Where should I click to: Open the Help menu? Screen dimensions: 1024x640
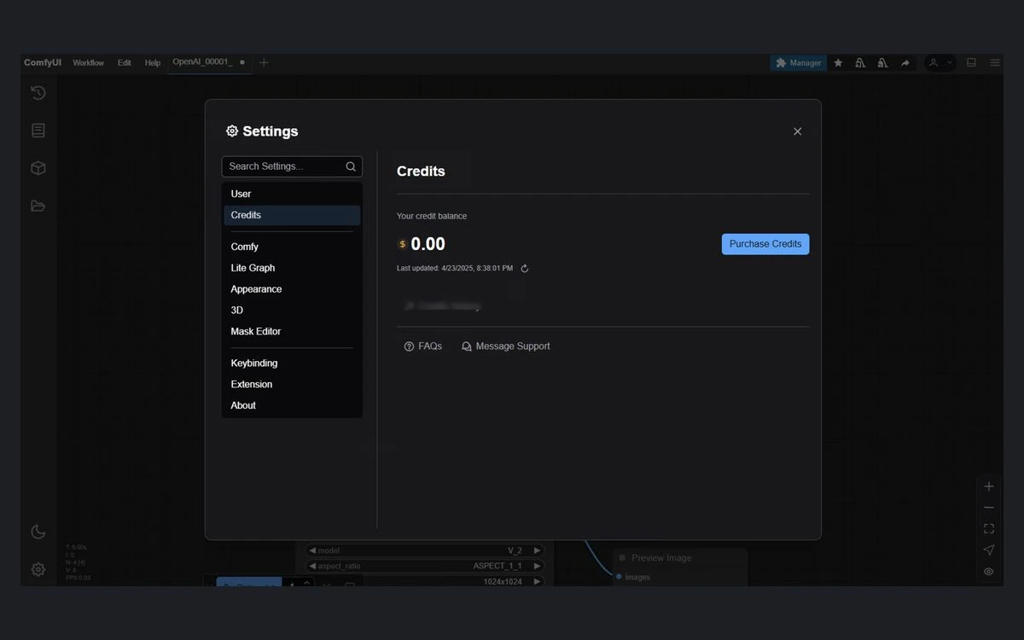(153, 63)
